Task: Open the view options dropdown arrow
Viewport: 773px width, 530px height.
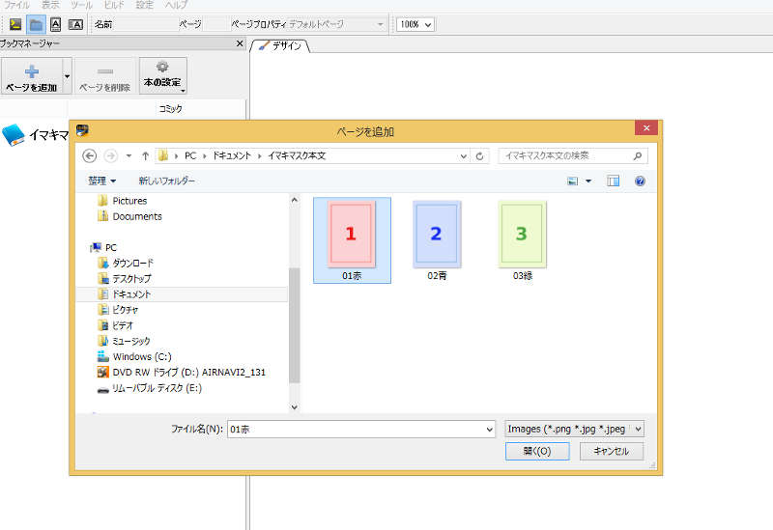Action: point(588,181)
